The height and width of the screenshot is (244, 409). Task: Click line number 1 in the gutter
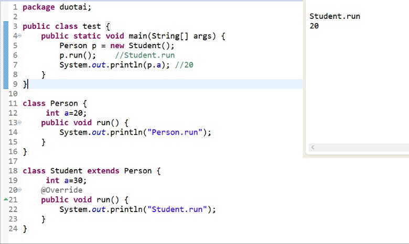(15, 7)
